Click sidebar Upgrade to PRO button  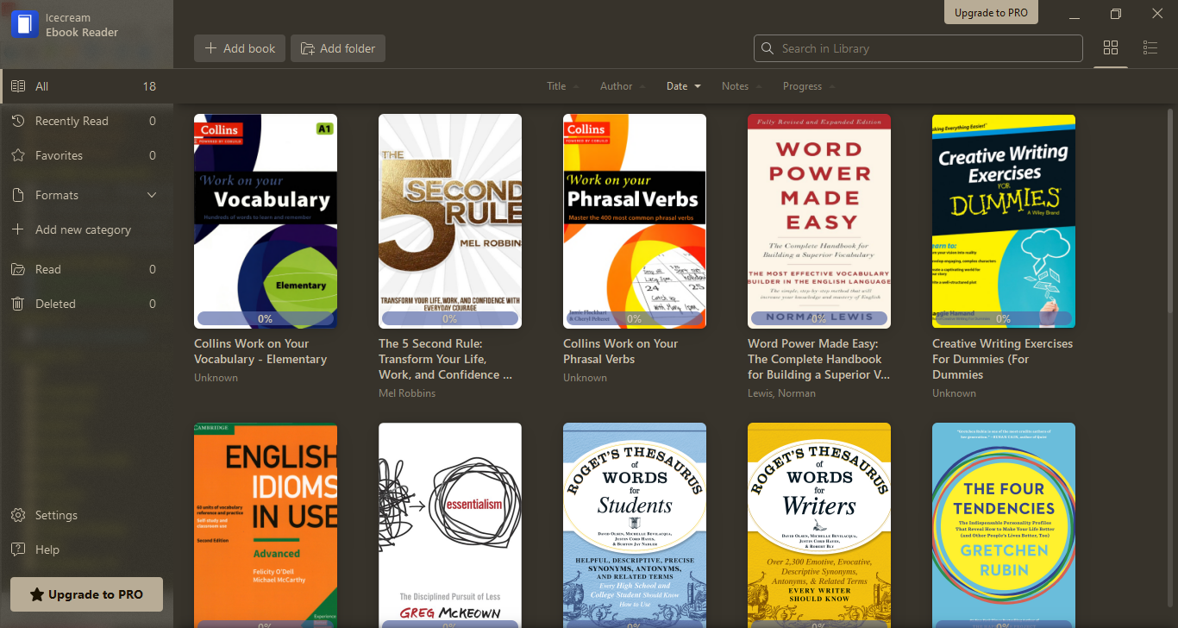click(x=86, y=594)
